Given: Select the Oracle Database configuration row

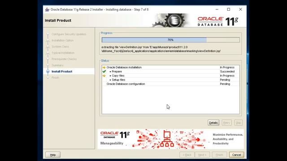Looking at the screenshot, I should [x=170, y=84].
